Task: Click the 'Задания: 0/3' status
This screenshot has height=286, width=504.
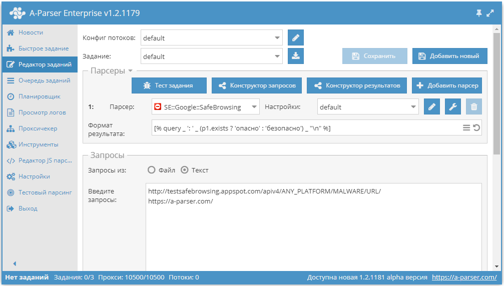Action: tap(74, 277)
